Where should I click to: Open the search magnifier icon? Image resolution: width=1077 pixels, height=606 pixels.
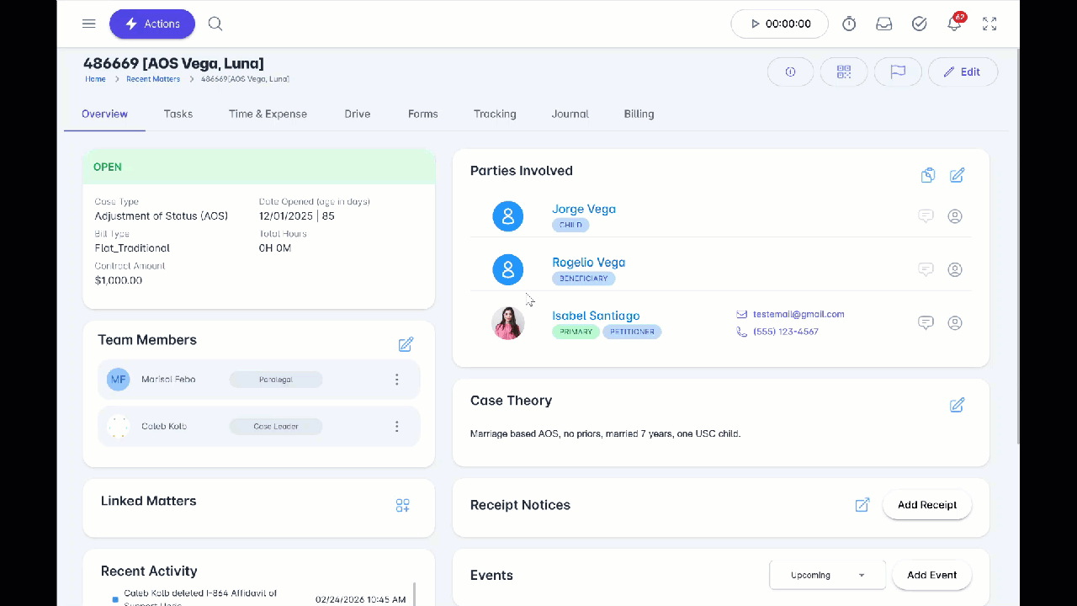tap(215, 24)
